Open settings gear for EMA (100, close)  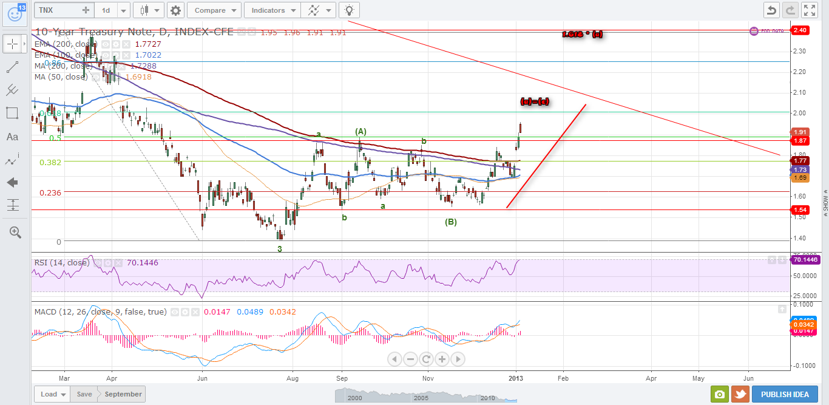point(115,55)
